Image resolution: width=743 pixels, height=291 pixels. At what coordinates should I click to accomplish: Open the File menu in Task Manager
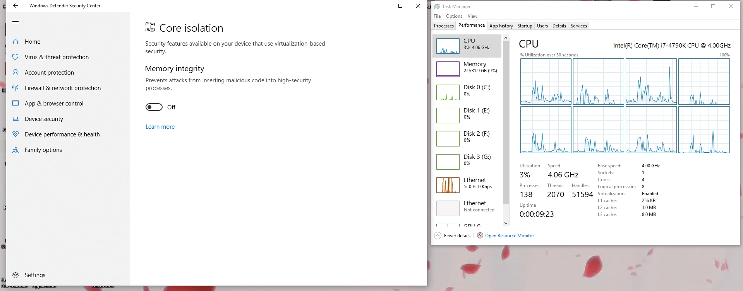[437, 16]
